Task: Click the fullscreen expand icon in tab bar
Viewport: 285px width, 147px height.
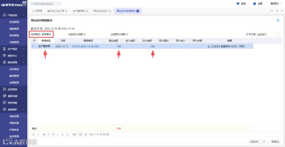Action: (272, 11)
